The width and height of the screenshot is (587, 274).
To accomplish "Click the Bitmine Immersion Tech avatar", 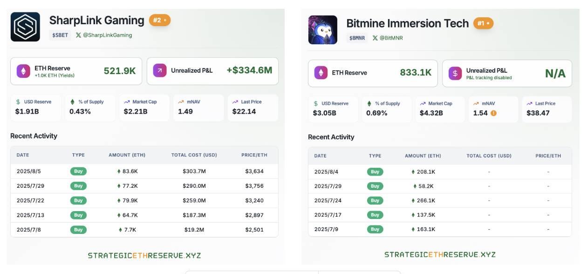I will click(x=322, y=30).
